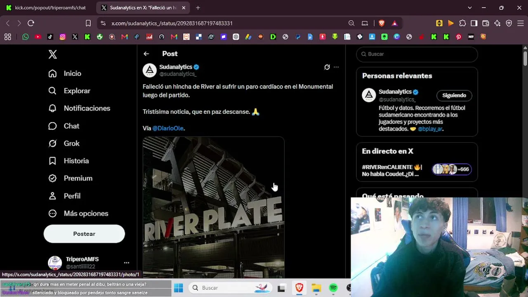Click the +666 listeners badge
Screen dimensions: 528x297
tap(452, 169)
